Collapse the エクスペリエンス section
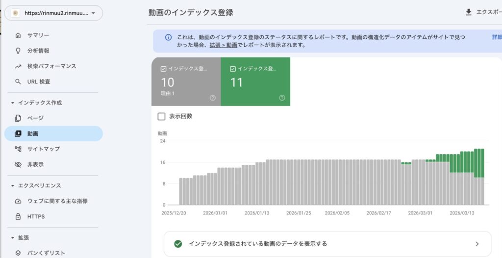This screenshot has height=258, width=502. (x=13, y=185)
